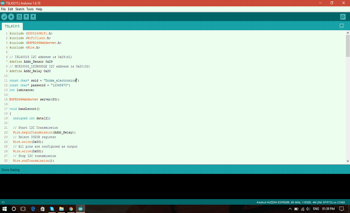Viewport: 350px width, 213px height.
Task: Open a sketch with the Open icon
Action: [x=26, y=17]
